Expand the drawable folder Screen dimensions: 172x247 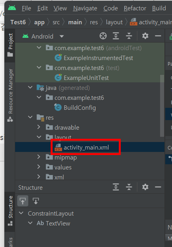click(x=39, y=127)
